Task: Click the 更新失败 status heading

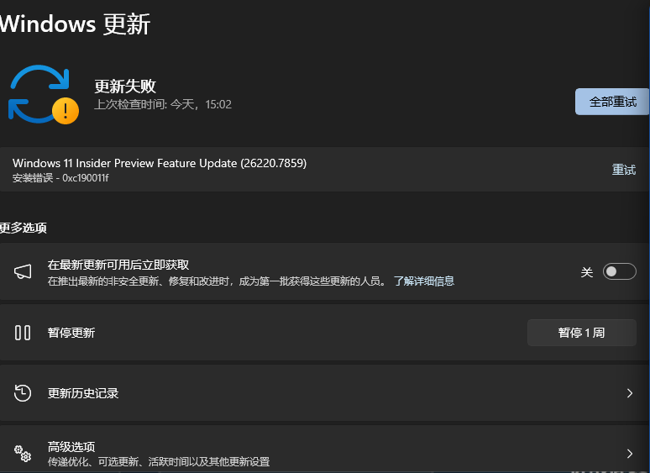Action: pyautogui.click(x=125, y=87)
